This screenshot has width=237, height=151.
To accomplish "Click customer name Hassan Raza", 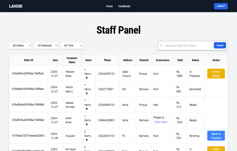I will 70,74.
